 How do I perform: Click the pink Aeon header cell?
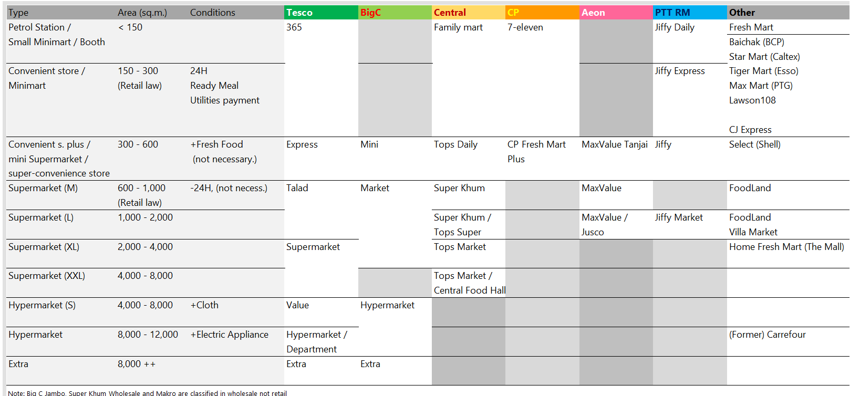click(615, 13)
